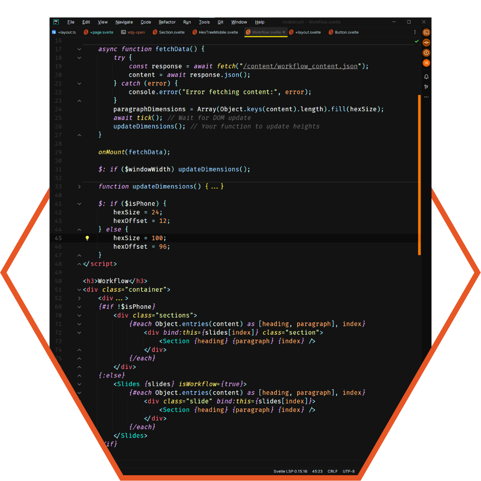Open the Refactor menu
Image resolution: width=481 pixels, height=481 pixels.
coord(167,22)
